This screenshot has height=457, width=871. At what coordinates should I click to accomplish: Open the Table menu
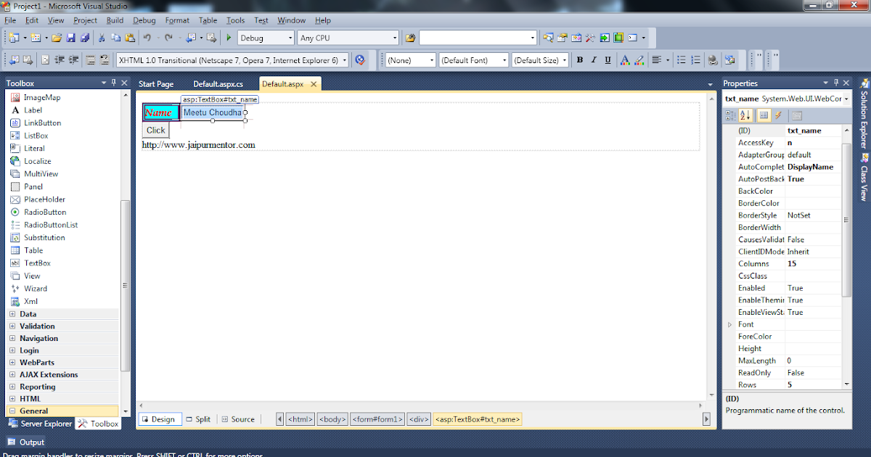tap(208, 20)
